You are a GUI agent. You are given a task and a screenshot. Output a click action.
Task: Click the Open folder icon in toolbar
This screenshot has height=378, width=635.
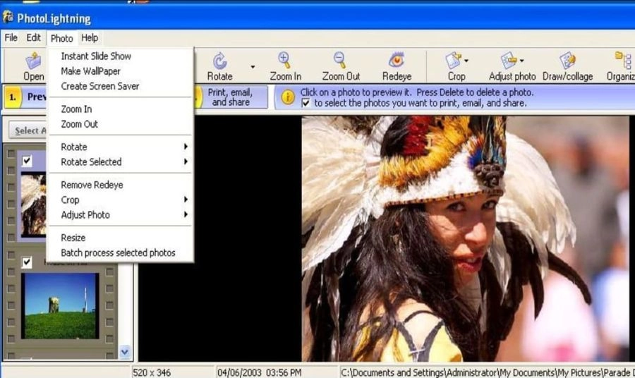click(33, 61)
